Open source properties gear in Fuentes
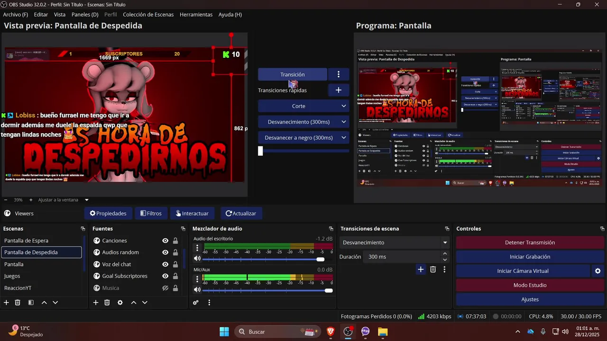The height and width of the screenshot is (341, 607). [x=120, y=302]
